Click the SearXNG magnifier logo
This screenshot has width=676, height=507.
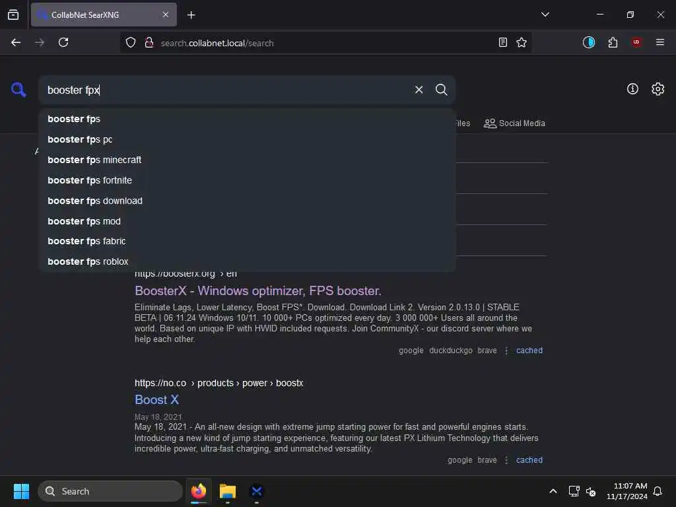(x=18, y=90)
